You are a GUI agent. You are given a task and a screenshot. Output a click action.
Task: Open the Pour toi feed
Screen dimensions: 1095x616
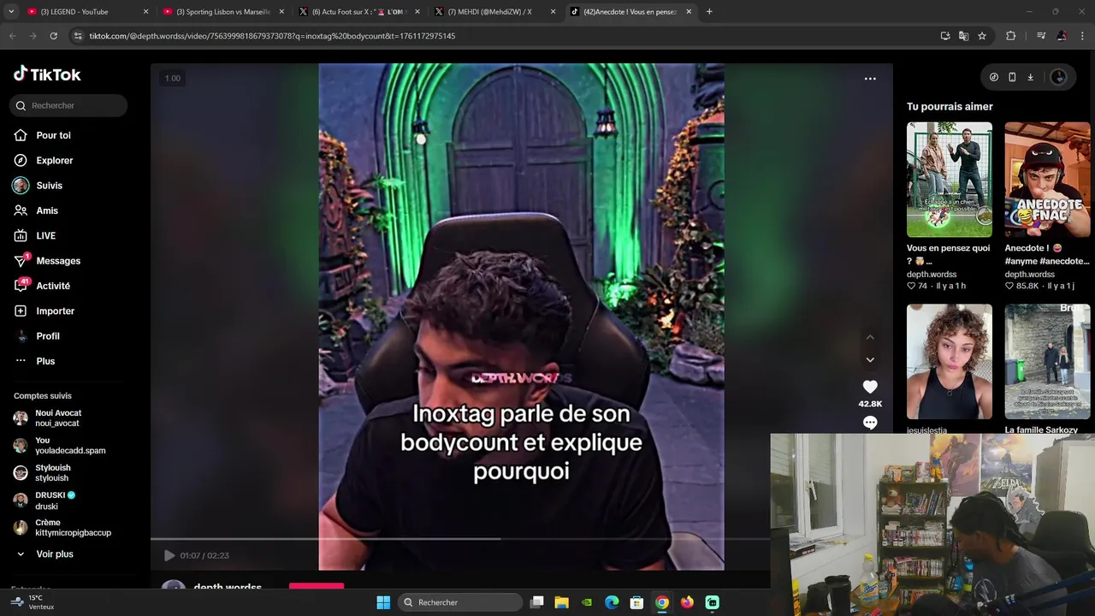[53, 135]
